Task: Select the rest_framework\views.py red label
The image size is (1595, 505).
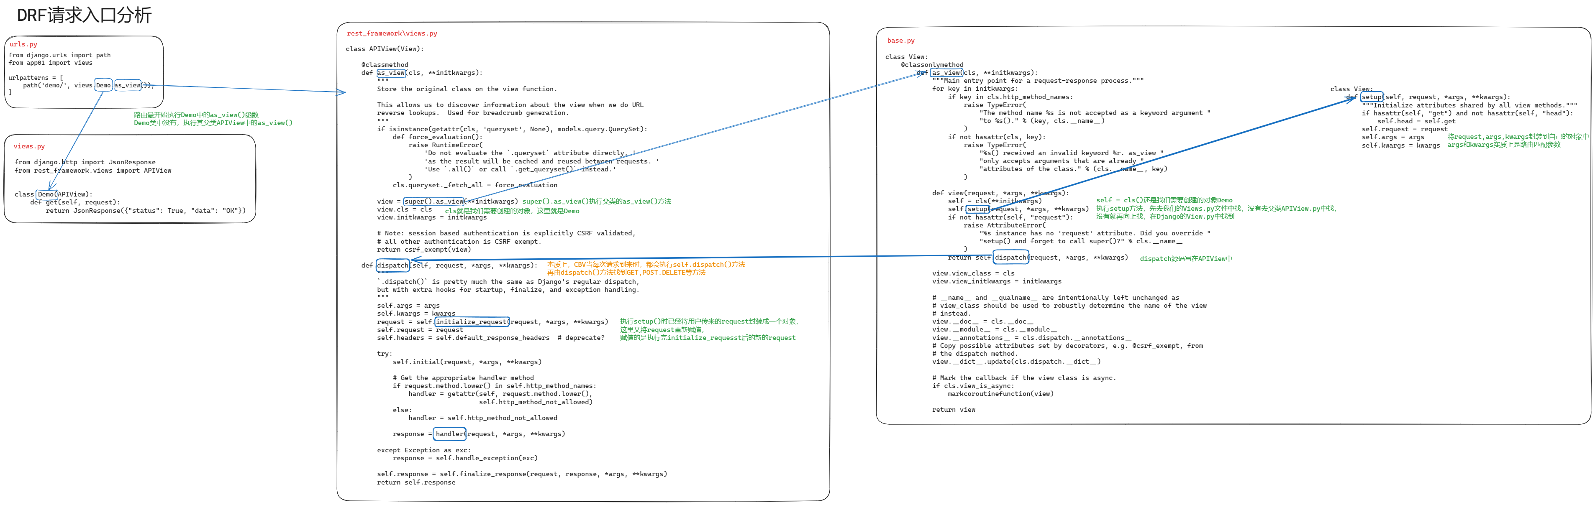Action: 391,33
